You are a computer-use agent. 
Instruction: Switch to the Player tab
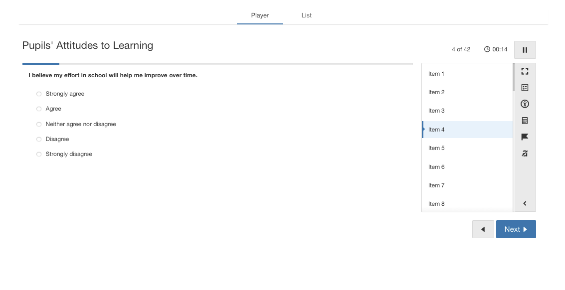tap(260, 15)
